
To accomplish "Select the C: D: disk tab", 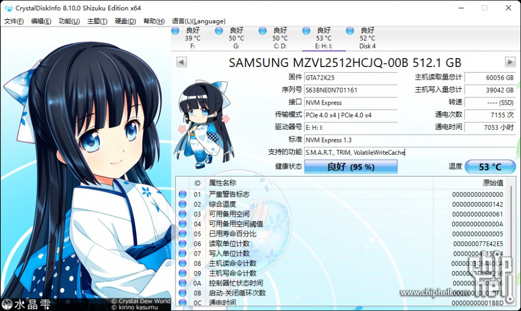I will click(x=280, y=38).
